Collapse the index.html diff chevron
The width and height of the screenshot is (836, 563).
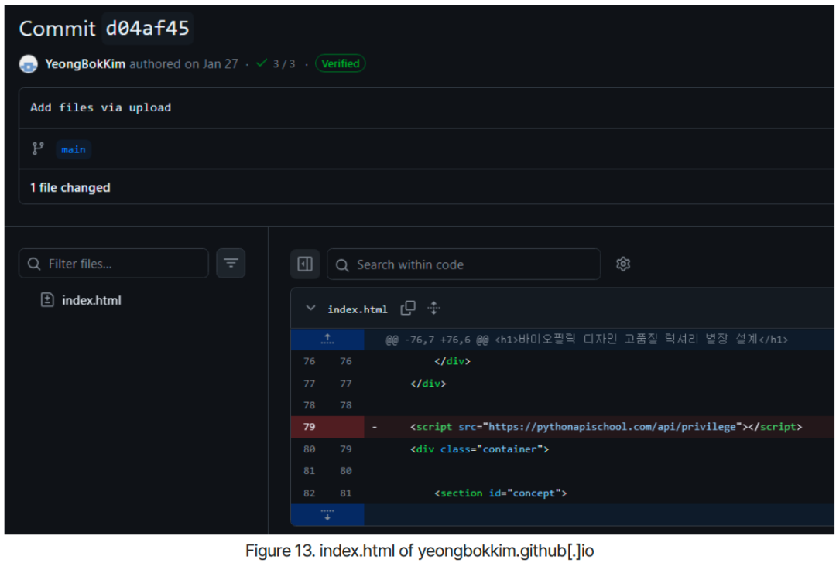310,309
